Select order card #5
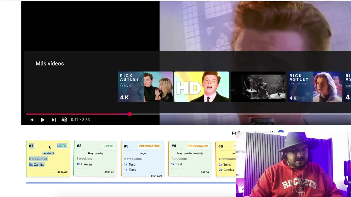This screenshot has width=351, height=197. pos(226,159)
